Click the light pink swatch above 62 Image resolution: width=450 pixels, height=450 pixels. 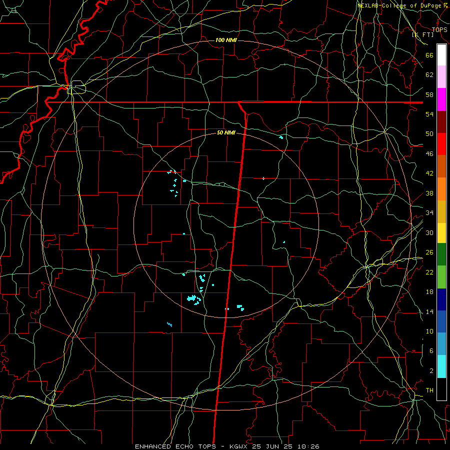tap(441, 76)
